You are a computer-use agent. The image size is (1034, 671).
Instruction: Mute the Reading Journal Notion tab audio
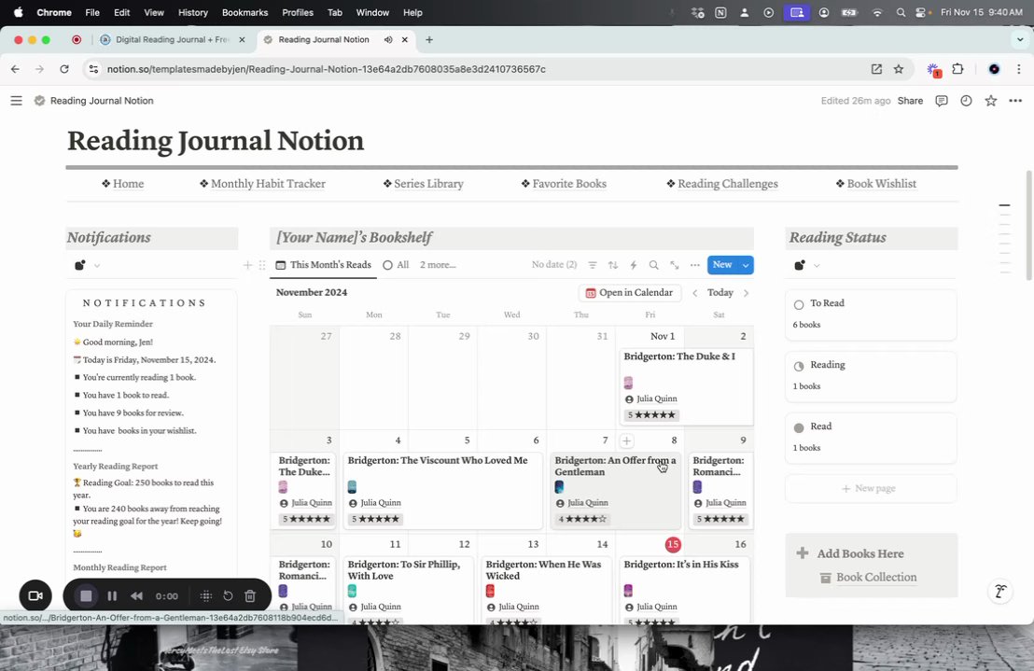click(x=388, y=39)
